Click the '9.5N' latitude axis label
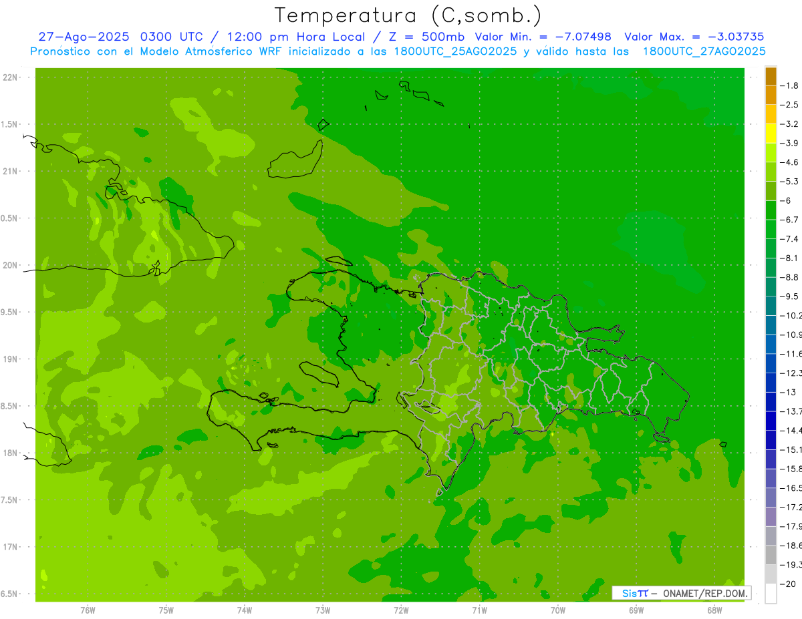The image size is (802, 619). click(11, 313)
